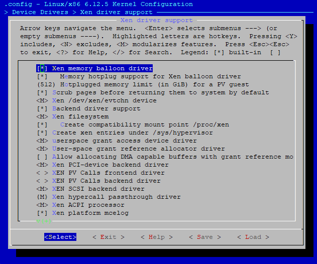Image resolution: width=317 pixels, height=264 pixels.
Task: Toggle XEN SCSI backend driver module
Action: click(x=42, y=189)
